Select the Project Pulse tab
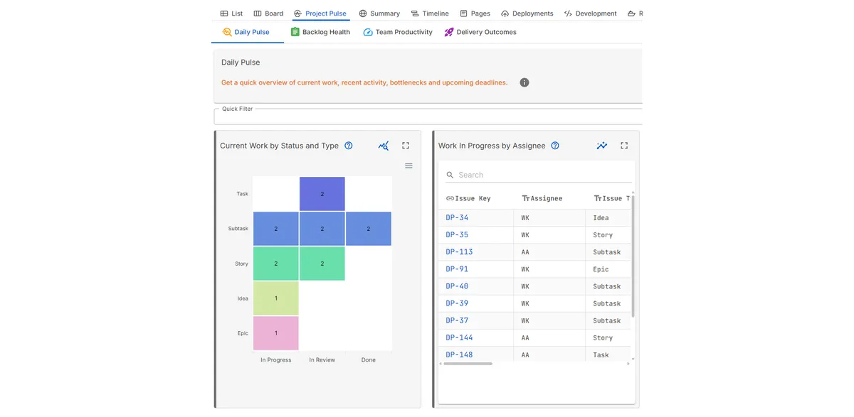Viewport: 854px width, 417px height. tap(320, 13)
